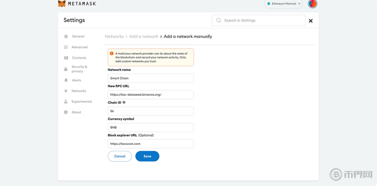The height and width of the screenshot is (186, 377).
Task: Click the Network name input field
Action: pyautogui.click(x=150, y=79)
